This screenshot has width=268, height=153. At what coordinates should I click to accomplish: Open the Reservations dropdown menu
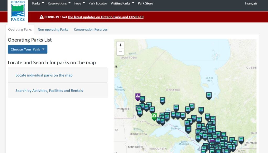click(59, 3)
